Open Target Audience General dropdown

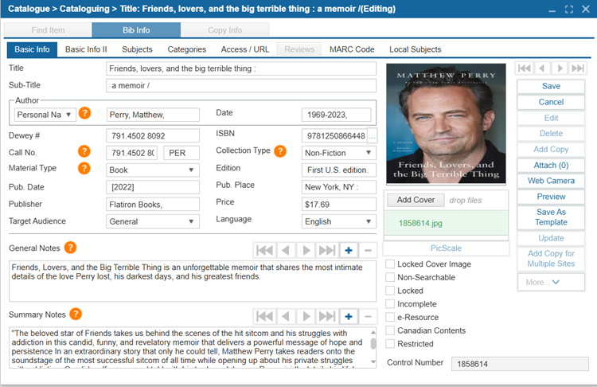152,221
